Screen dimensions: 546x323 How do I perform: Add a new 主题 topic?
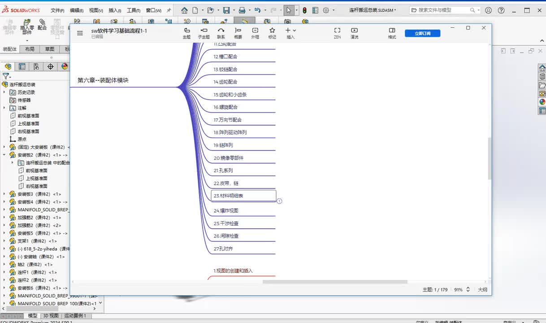tap(186, 33)
